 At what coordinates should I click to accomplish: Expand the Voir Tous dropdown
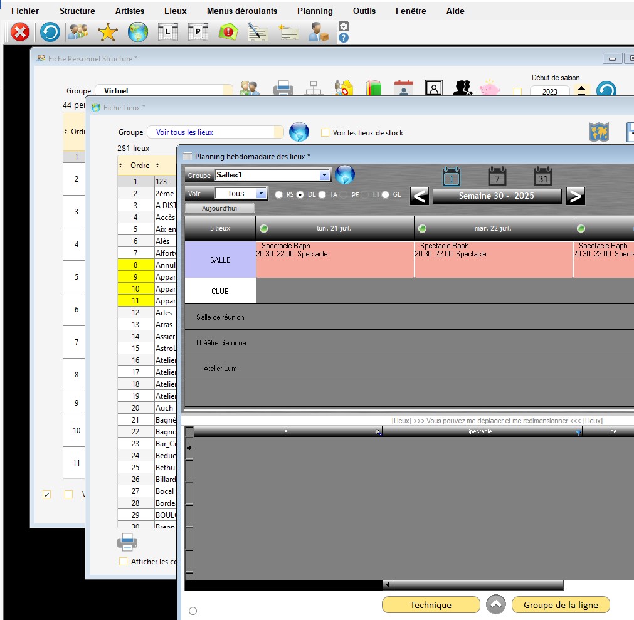262,194
